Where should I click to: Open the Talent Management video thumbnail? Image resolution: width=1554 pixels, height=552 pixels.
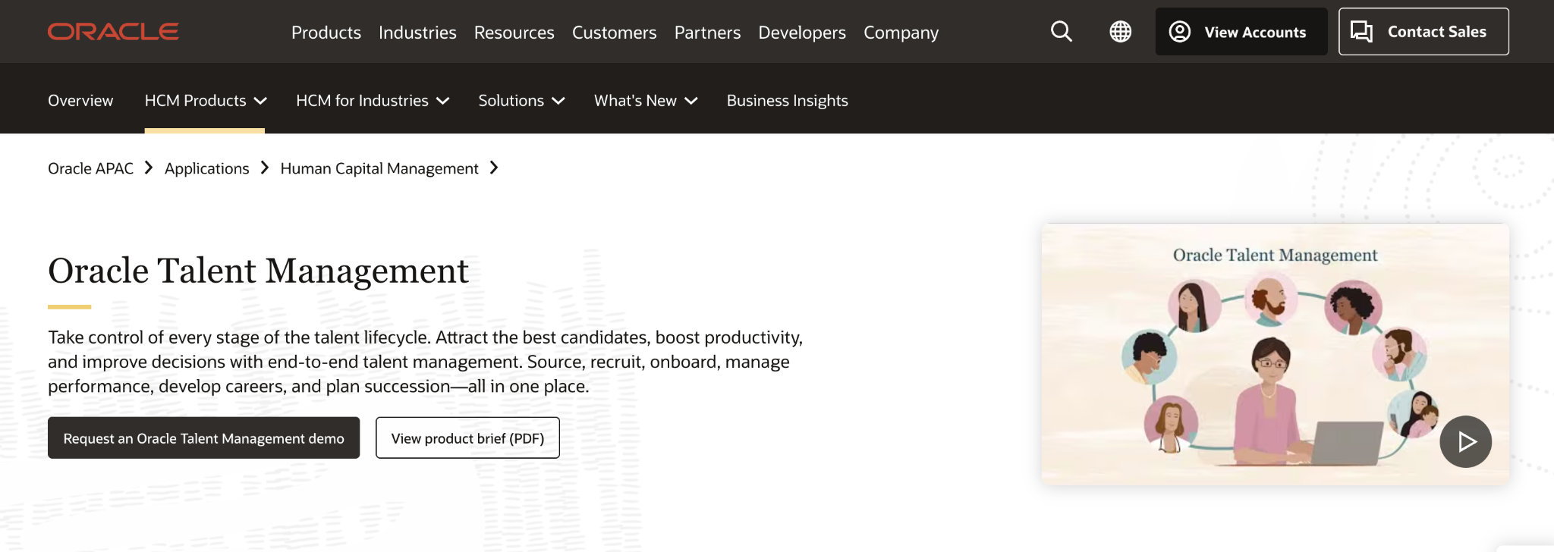[1276, 354]
